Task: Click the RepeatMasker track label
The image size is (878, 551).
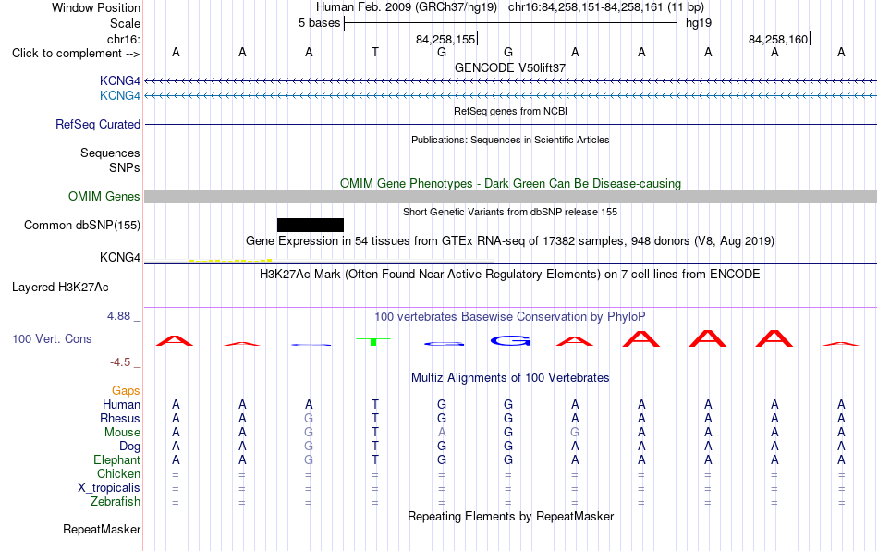Action: pos(102,530)
